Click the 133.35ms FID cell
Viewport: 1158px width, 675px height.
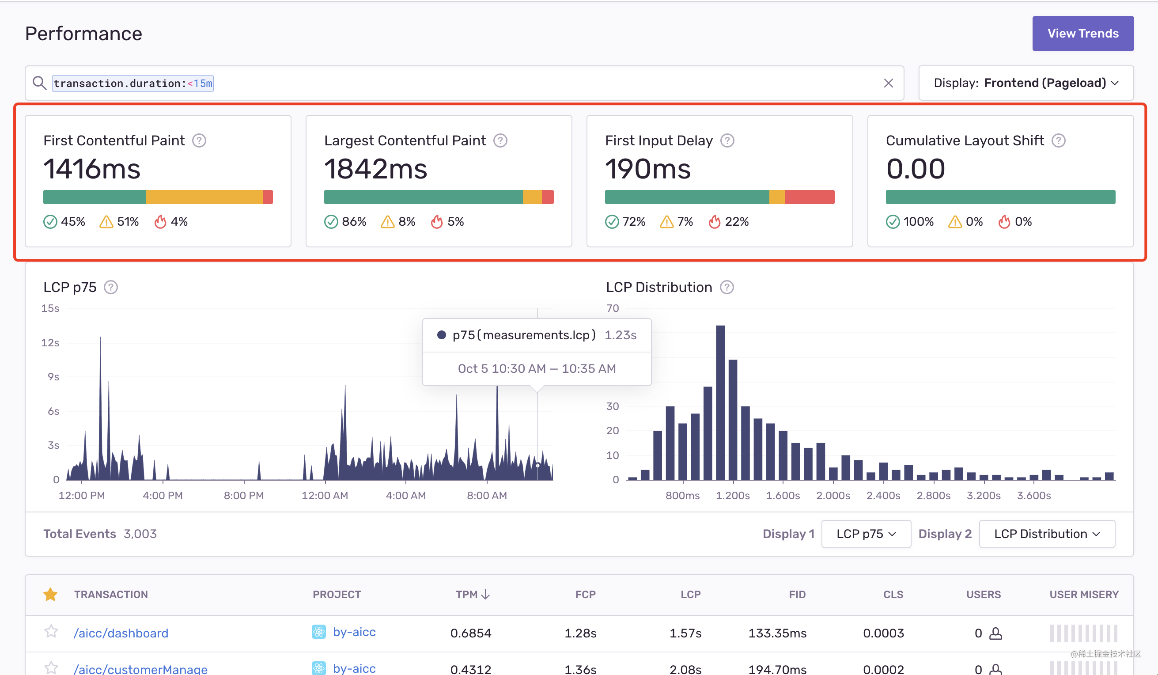pyautogui.click(x=777, y=633)
